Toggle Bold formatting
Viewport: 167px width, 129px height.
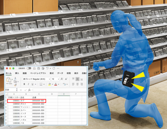click(x=24, y=84)
